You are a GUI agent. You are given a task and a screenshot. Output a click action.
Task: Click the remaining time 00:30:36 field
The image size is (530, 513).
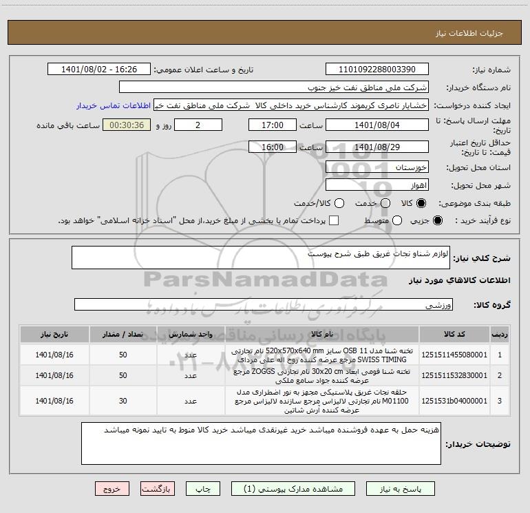(127, 125)
